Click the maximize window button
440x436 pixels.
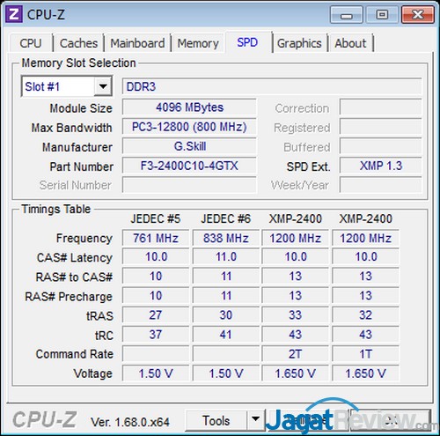click(382, 15)
